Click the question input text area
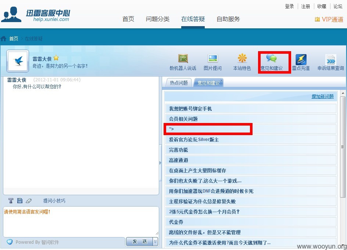 [x=81, y=222]
